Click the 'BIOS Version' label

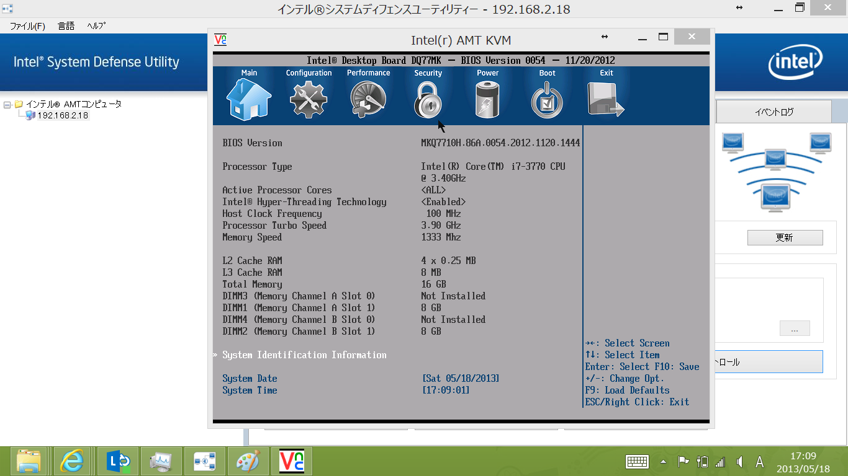tap(252, 143)
